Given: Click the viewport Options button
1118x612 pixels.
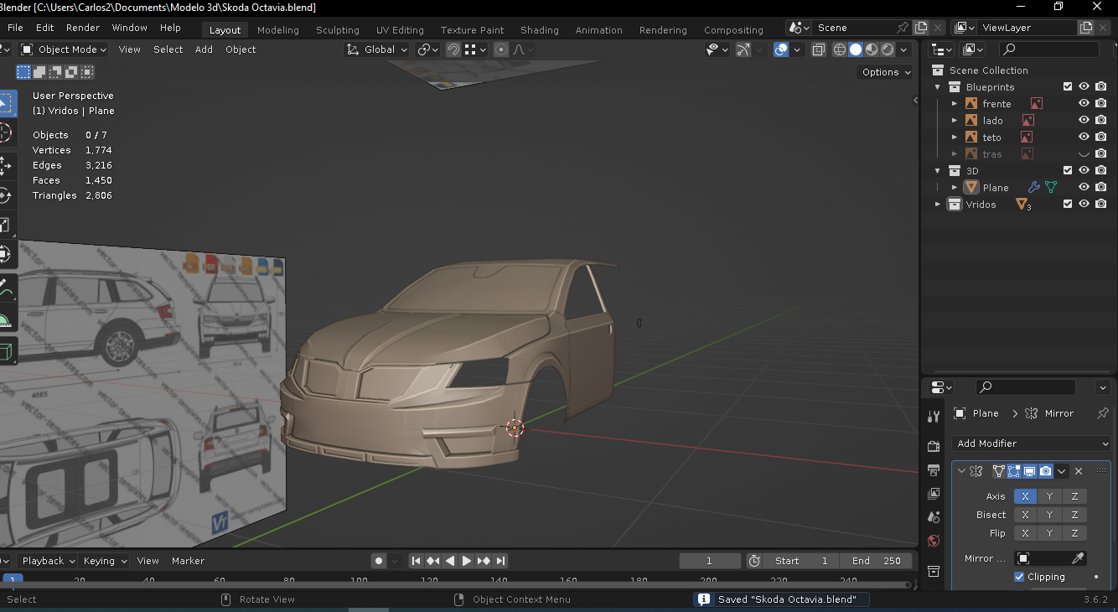Looking at the screenshot, I should click(886, 72).
